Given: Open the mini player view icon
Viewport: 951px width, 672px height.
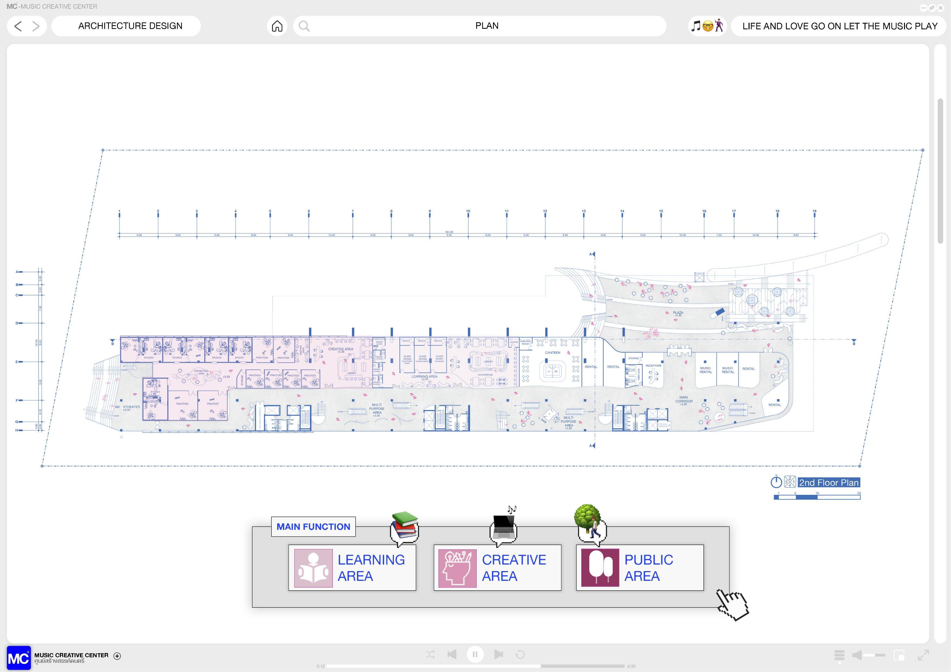Looking at the screenshot, I should 899,655.
